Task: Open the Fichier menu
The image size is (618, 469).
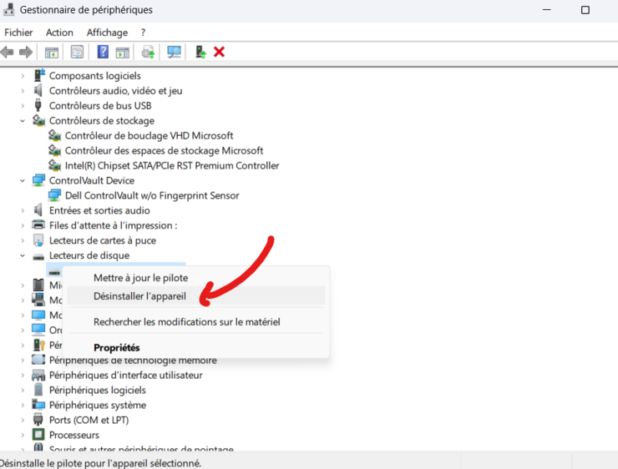Action: 18,33
